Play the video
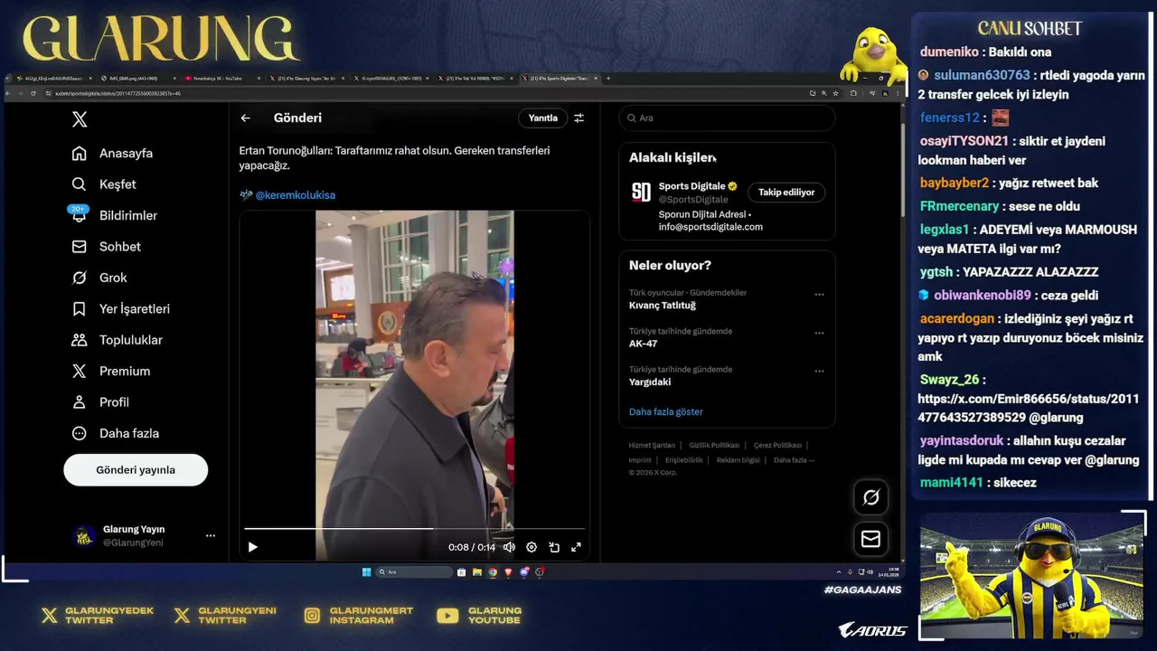The image size is (1157, 651). tap(252, 547)
